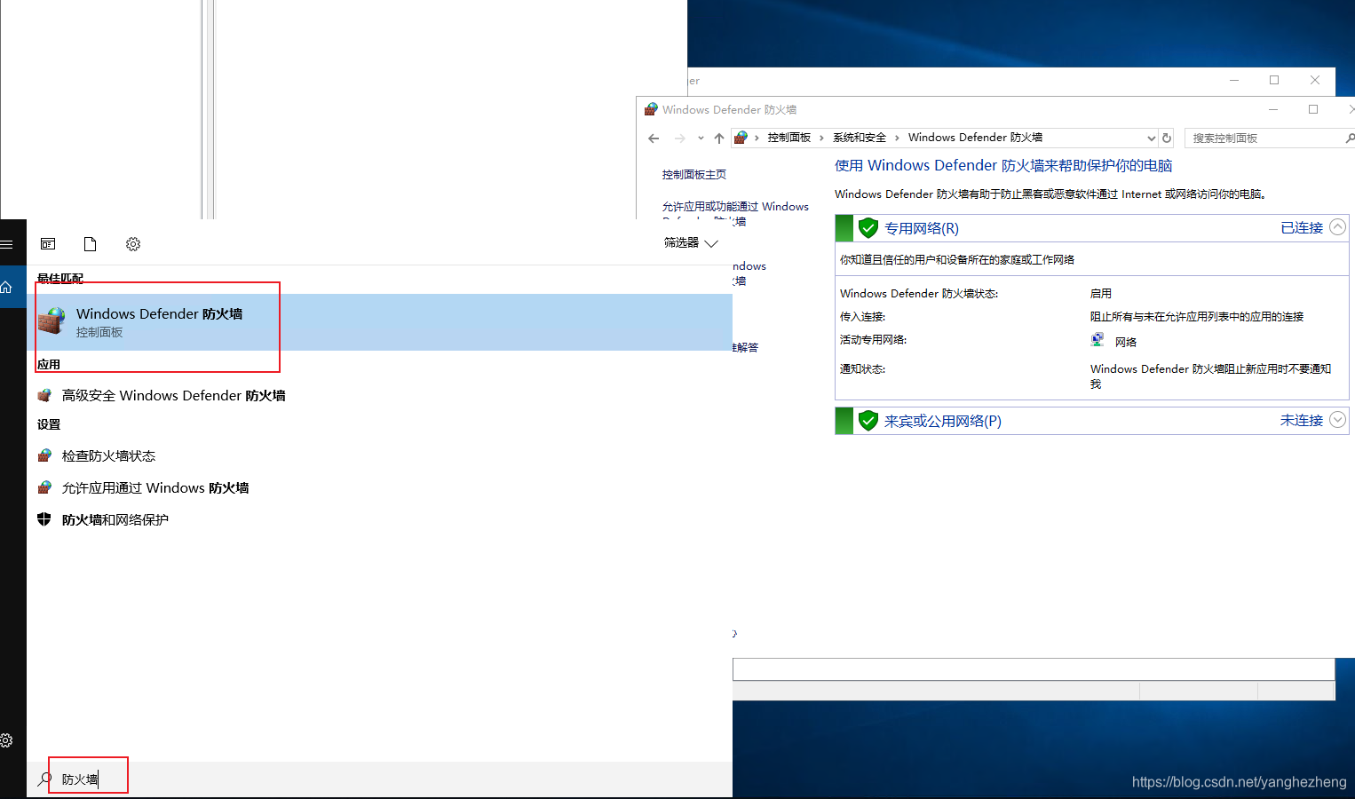Click green shield icon beside 来宾或公用网络(P)
Image resolution: width=1355 pixels, height=799 pixels.
(868, 421)
